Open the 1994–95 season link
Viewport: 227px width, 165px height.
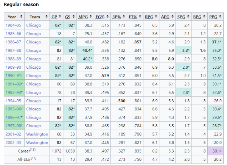[13, 101]
